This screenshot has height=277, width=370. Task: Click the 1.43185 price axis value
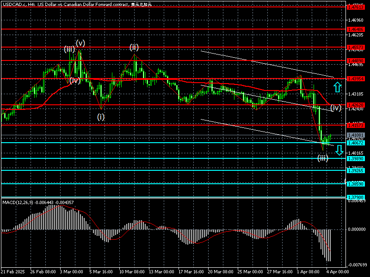tap(356, 94)
